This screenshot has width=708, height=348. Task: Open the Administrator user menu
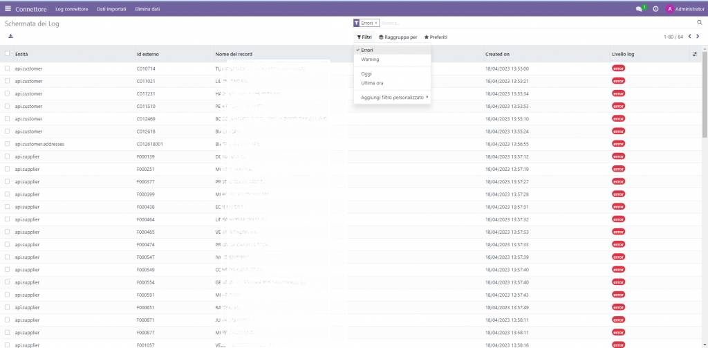(684, 9)
